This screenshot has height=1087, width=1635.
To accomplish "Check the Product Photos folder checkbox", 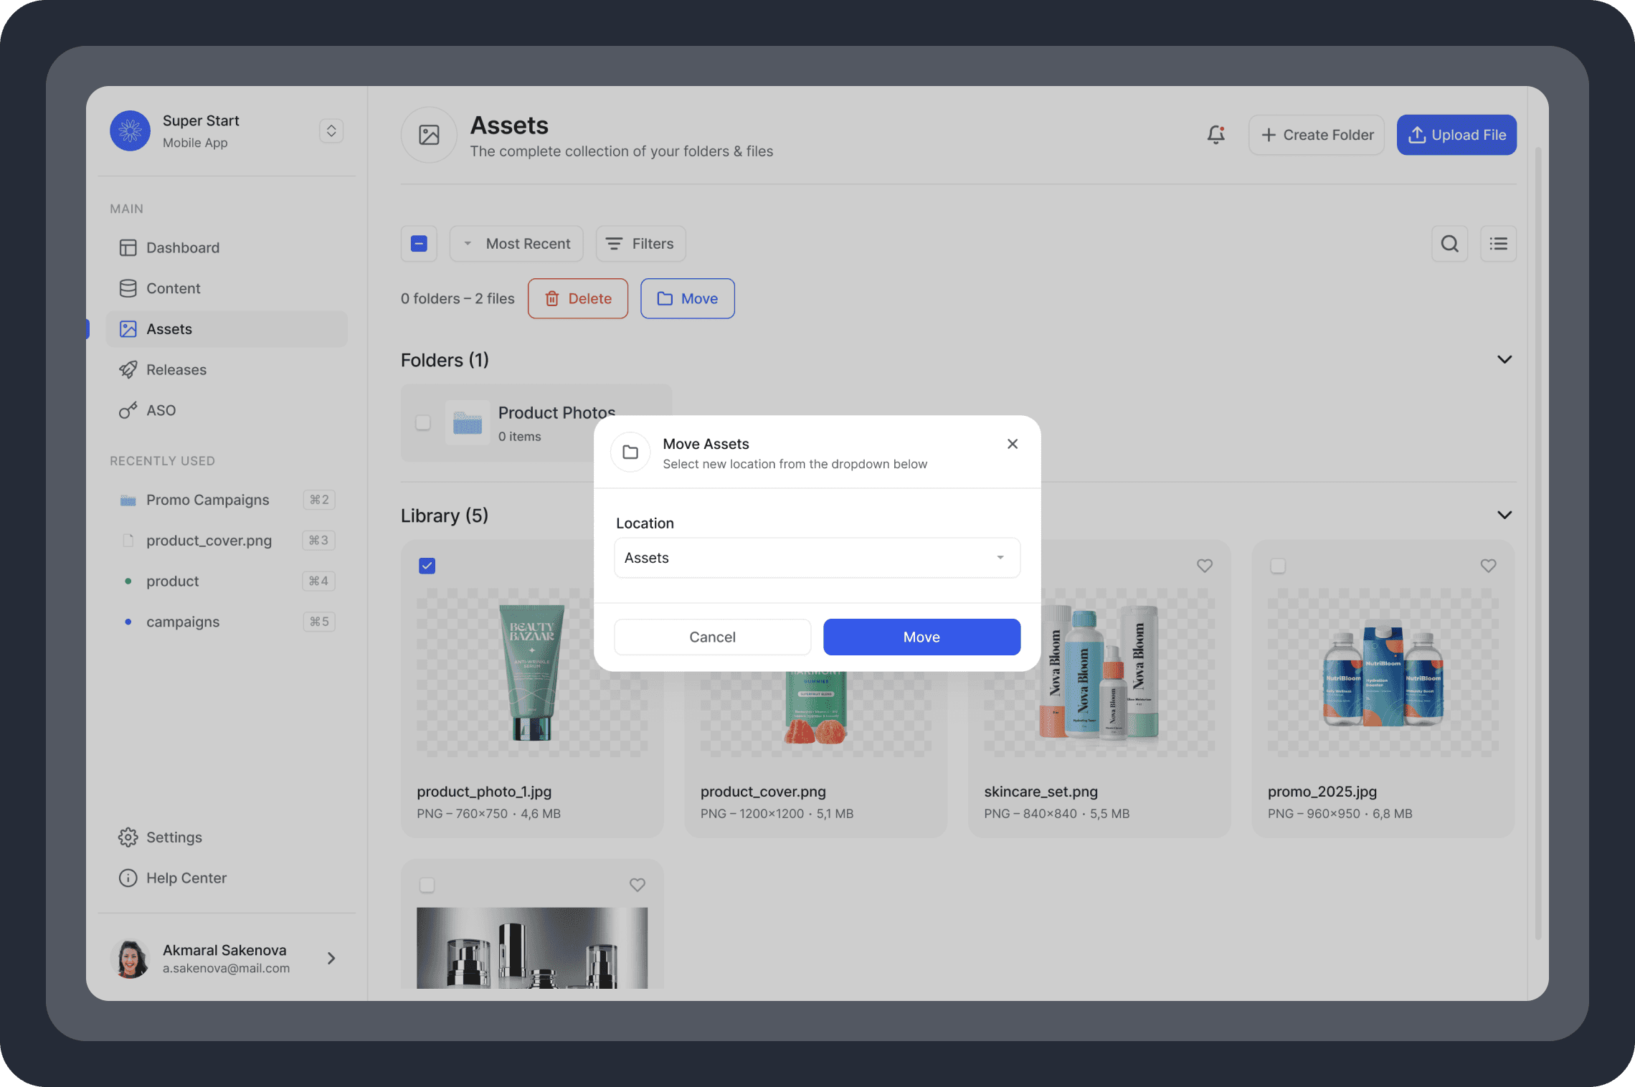I will 422,423.
